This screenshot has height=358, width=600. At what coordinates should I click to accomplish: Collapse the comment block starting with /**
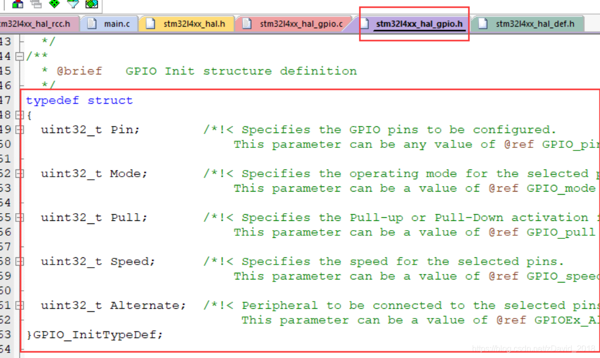coord(20,56)
